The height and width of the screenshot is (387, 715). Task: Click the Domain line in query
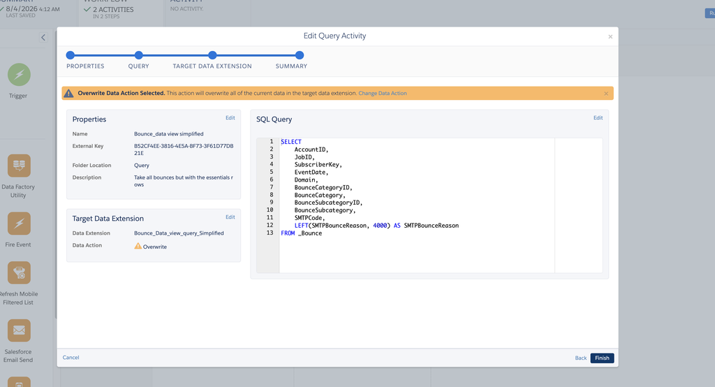coord(307,180)
